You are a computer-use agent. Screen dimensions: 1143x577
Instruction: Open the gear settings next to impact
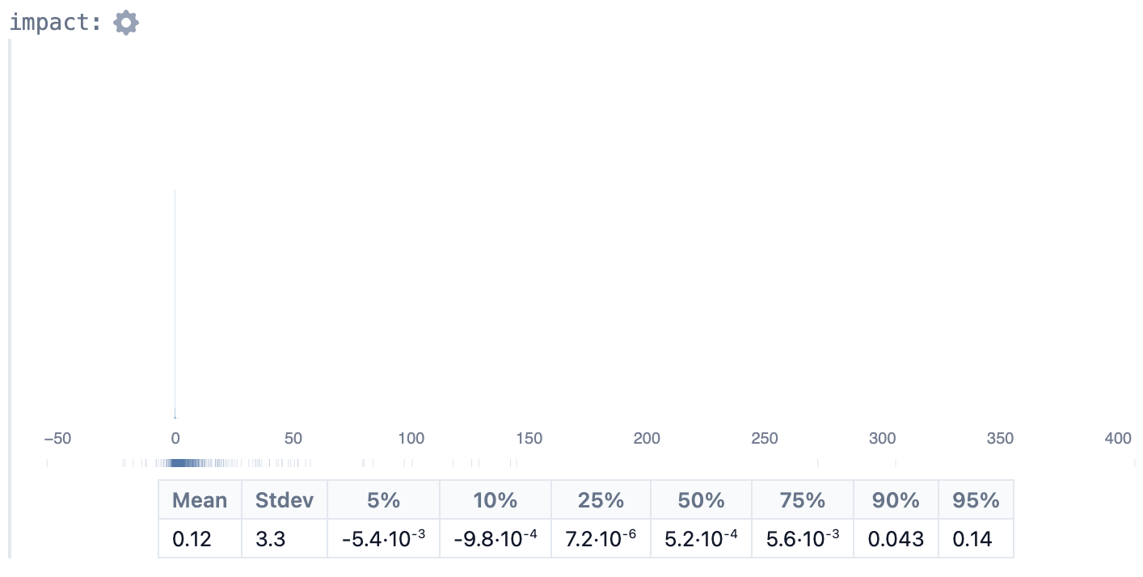coord(126,23)
